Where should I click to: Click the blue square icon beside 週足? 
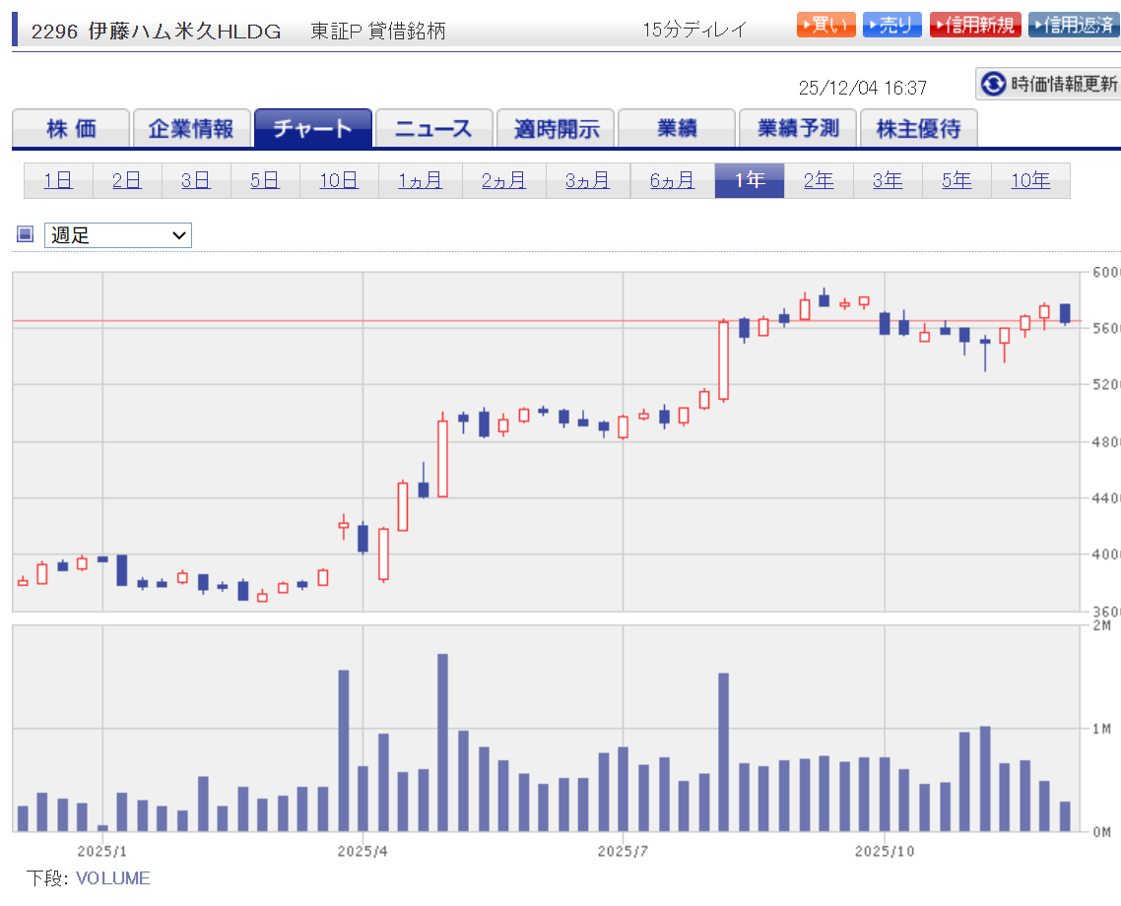pyautogui.click(x=26, y=234)
